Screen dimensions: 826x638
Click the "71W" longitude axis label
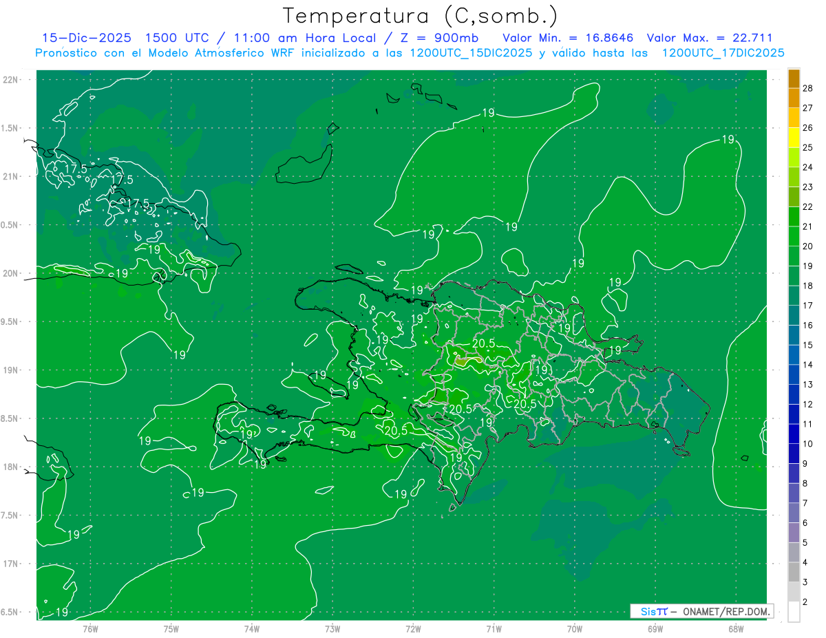tap(494, 629)
